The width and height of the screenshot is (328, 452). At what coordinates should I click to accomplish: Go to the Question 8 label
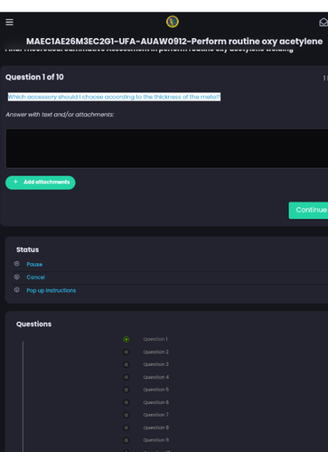(x=156, y=428)
